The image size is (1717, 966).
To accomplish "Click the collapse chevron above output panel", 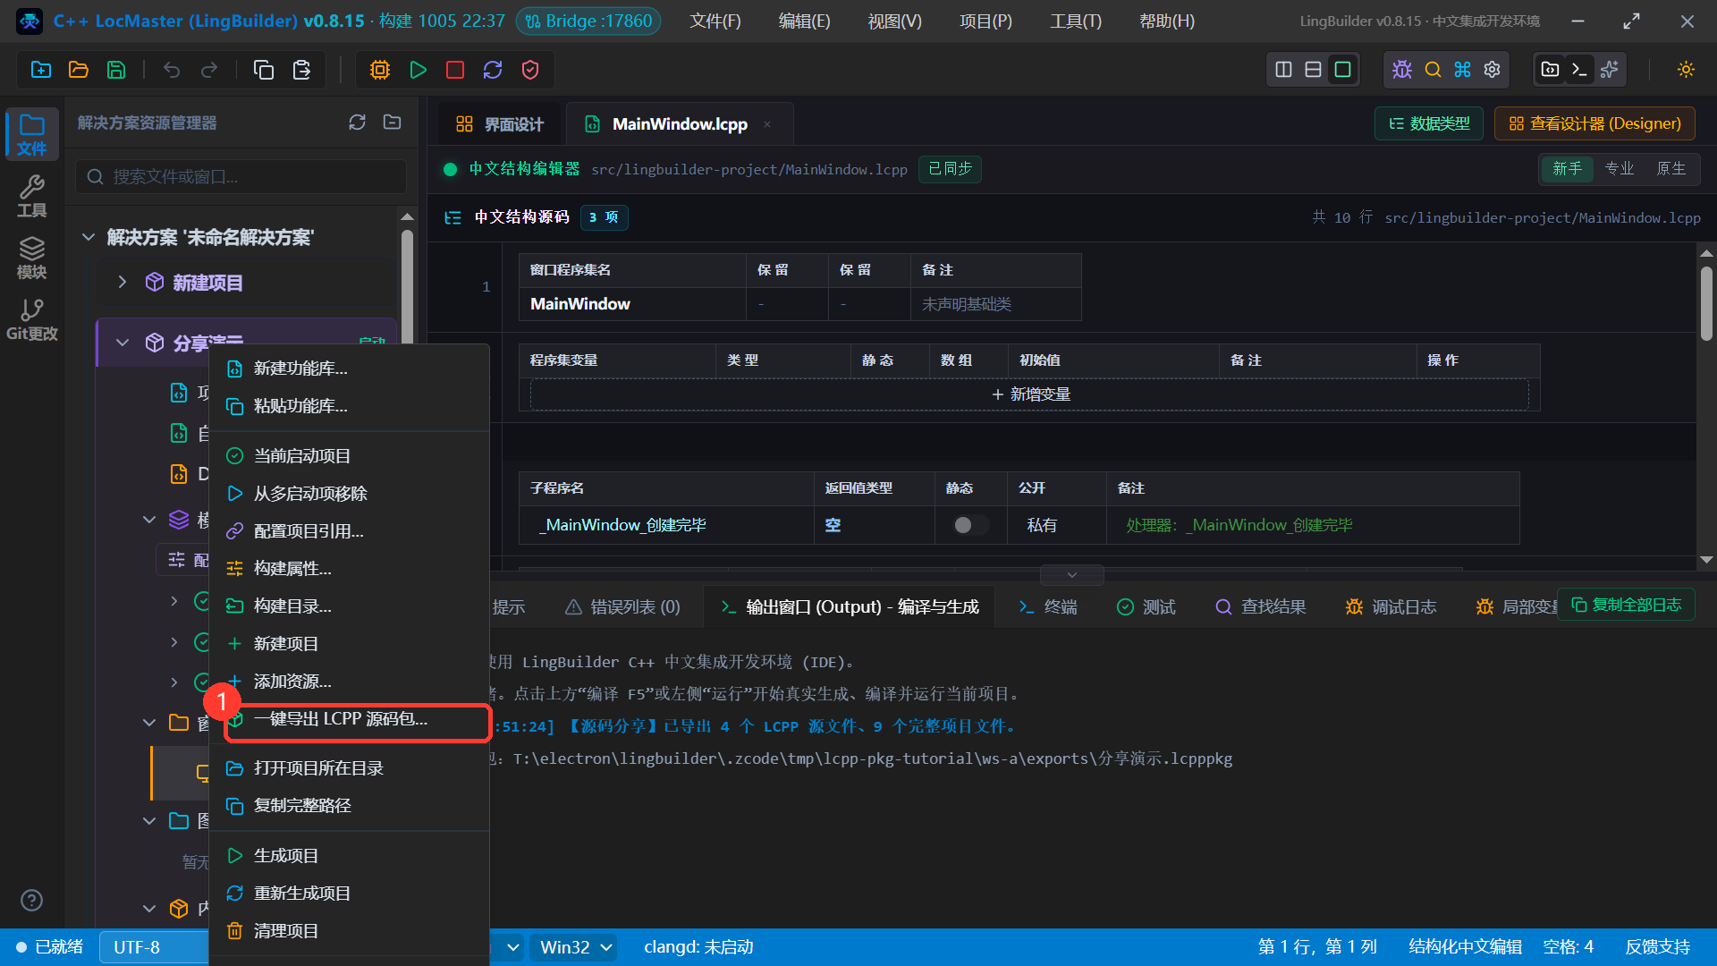I will coord(1072,575).
